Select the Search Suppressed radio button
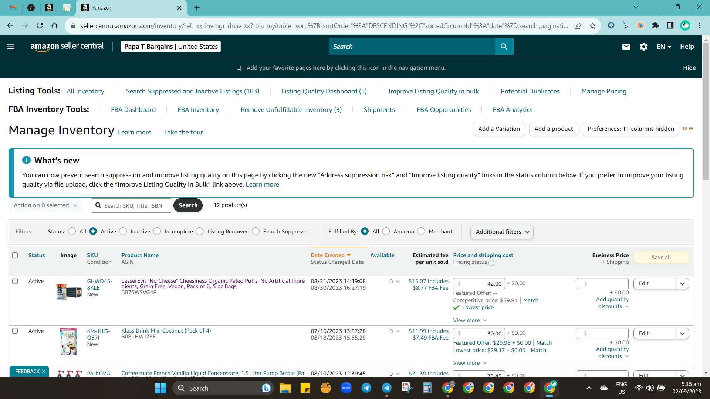710x399 pixels. [256, 231]
